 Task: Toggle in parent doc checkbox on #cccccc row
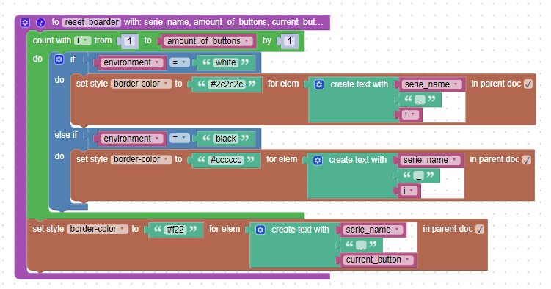tap(526, 160)
